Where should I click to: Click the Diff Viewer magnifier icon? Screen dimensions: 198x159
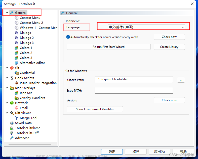(12, 113)
